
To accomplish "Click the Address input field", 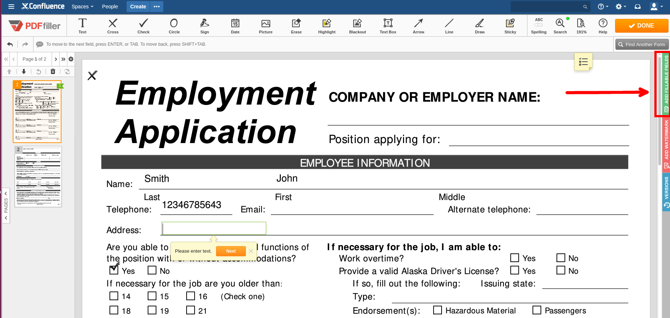I will point(214,229).
